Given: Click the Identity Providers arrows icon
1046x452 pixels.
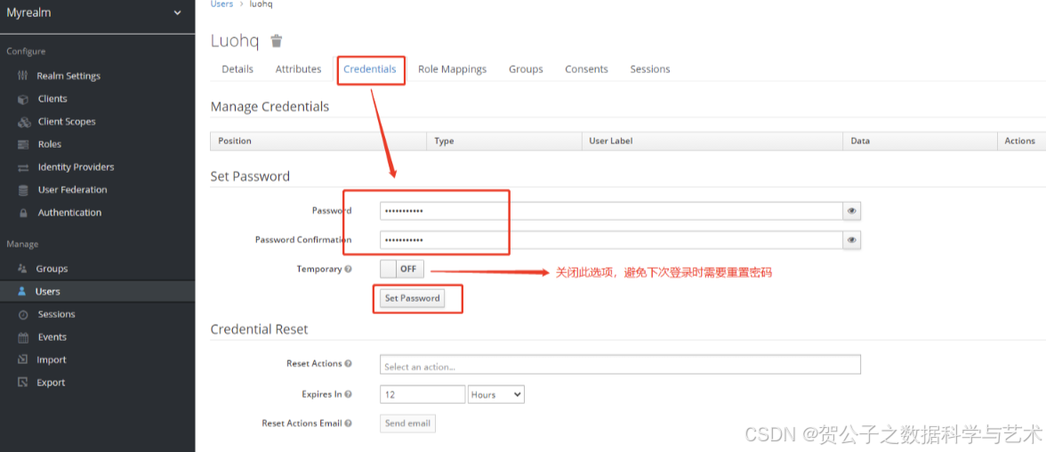Looking at the screenshot, I should (23, 167).
